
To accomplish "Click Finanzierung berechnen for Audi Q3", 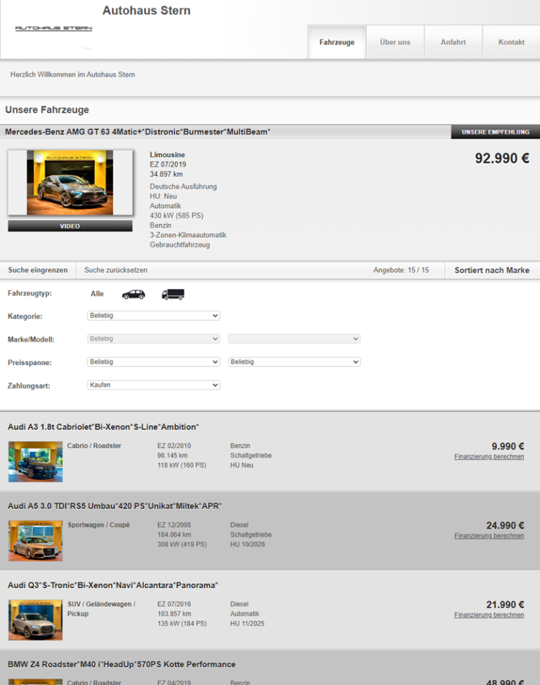I will click(x=489, y=615).
